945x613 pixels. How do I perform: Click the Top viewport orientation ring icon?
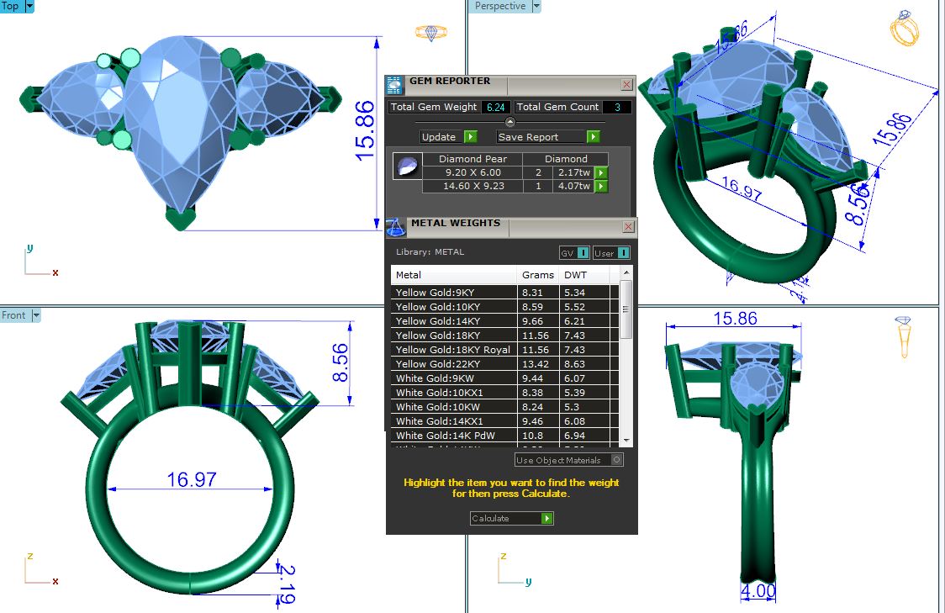click(x=430, y=33)
